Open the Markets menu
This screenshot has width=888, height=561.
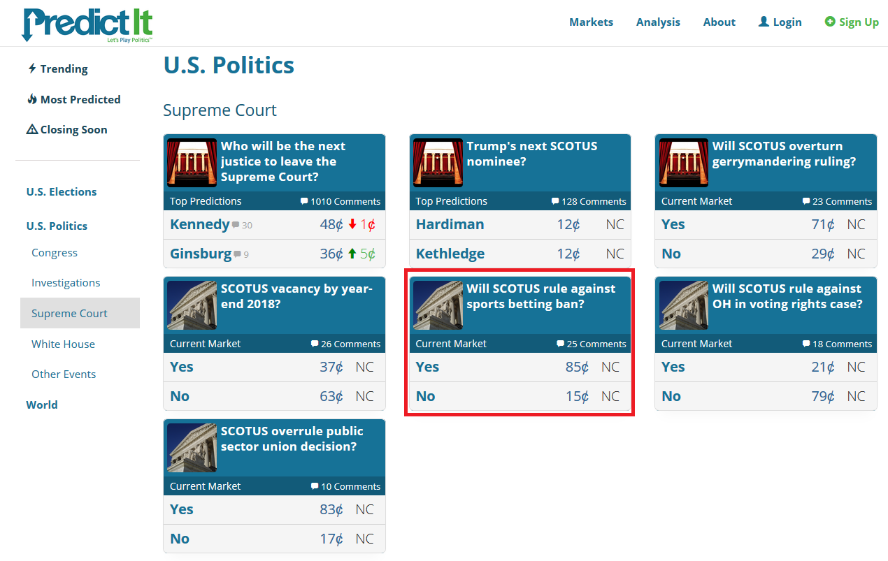point(591,22)
